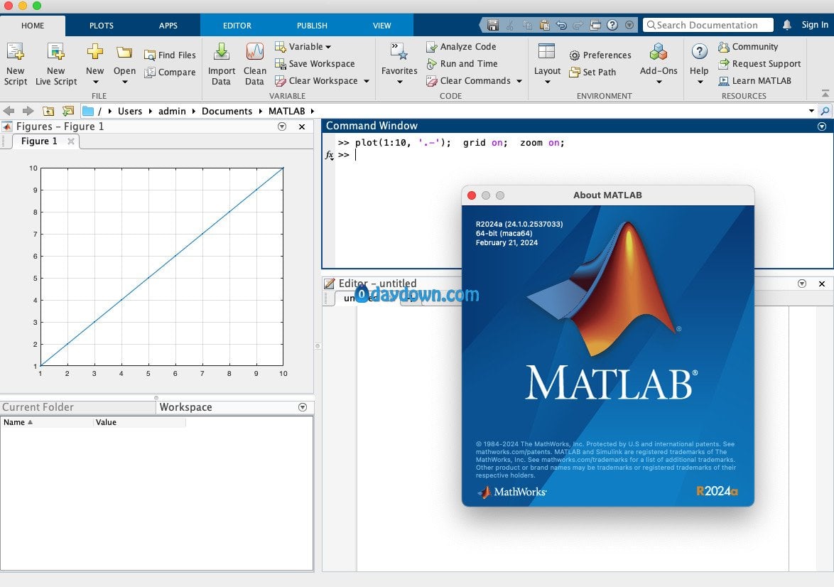
Task: Open the Help menu in the ribbon
Action: tap(699, 65)
